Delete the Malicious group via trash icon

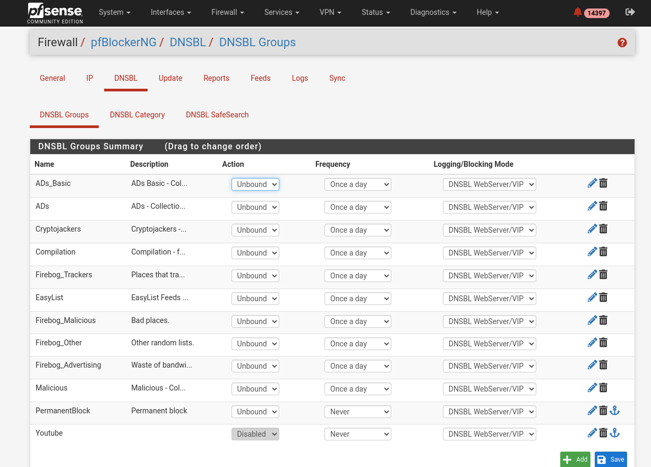coord(603,388)
